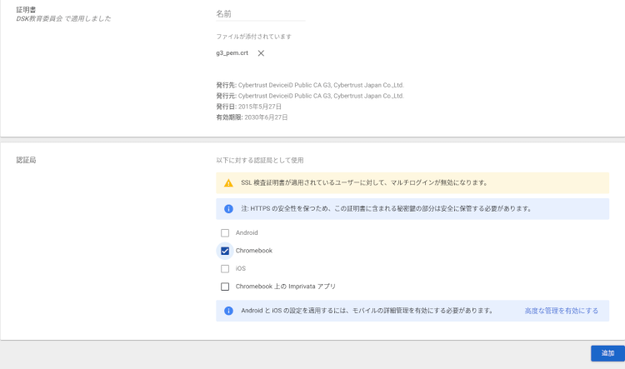Uncheck the Chromebook checkbox
Viewport: 625px width, 369px height.
coord(225,251)
